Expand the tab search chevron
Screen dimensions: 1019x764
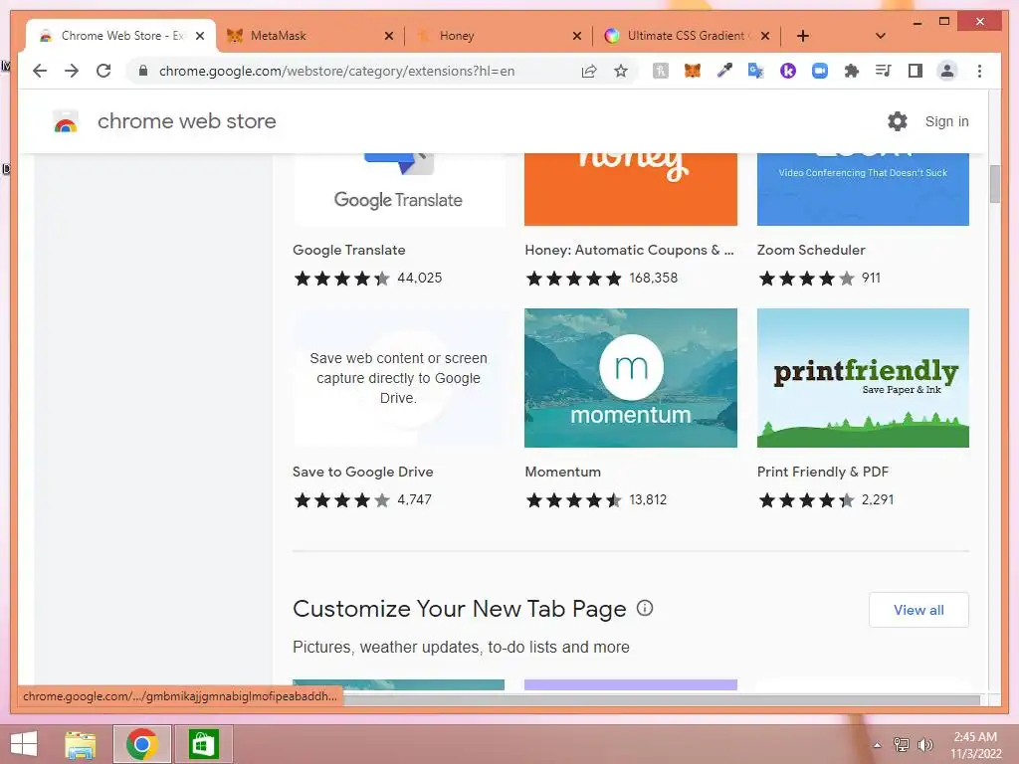click(x=880, y=36)
